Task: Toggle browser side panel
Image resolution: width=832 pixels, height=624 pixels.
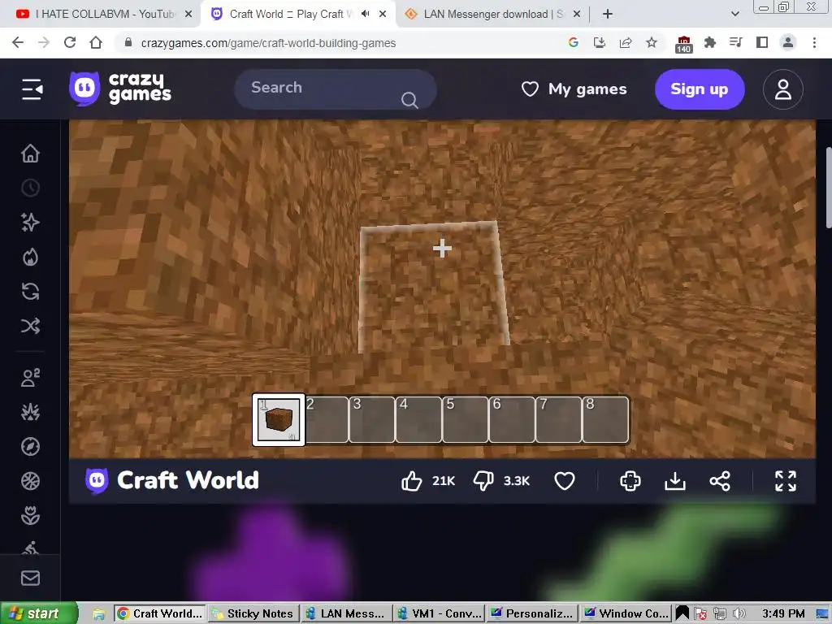Action: pyautogui.click(x=762, y=42)
